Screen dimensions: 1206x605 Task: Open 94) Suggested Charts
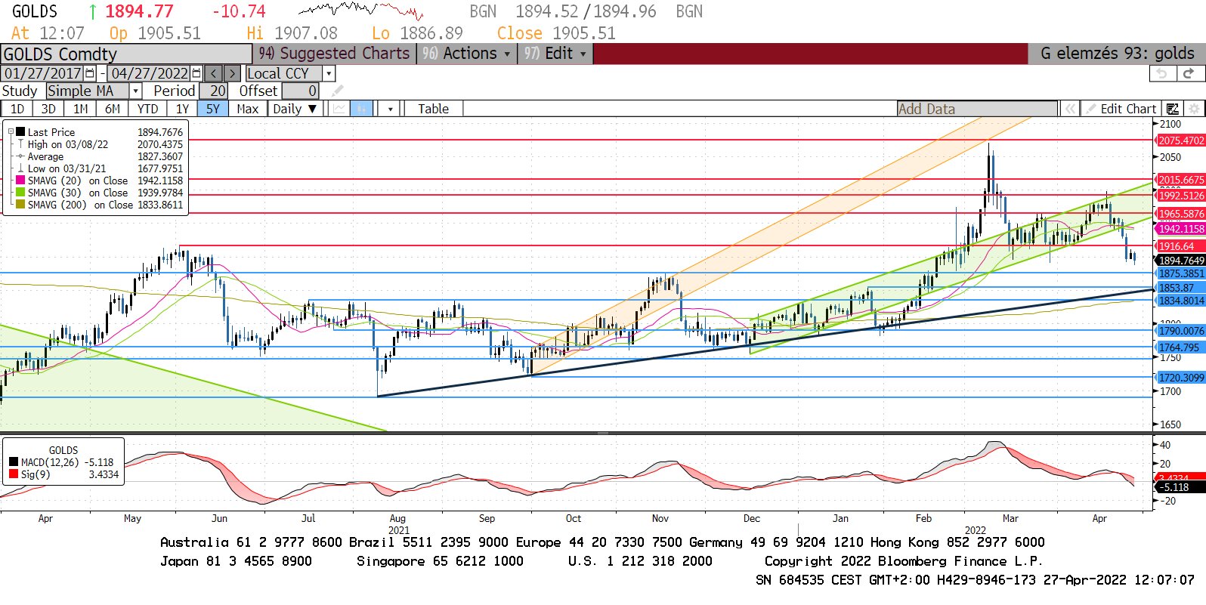[334, 54]
